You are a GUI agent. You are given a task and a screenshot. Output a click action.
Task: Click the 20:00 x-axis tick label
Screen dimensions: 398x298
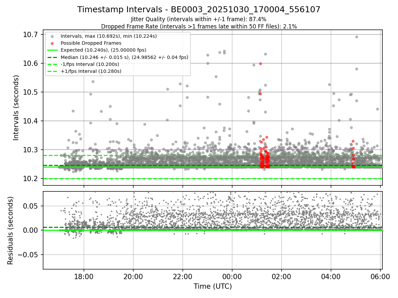(x=133, y=276)
